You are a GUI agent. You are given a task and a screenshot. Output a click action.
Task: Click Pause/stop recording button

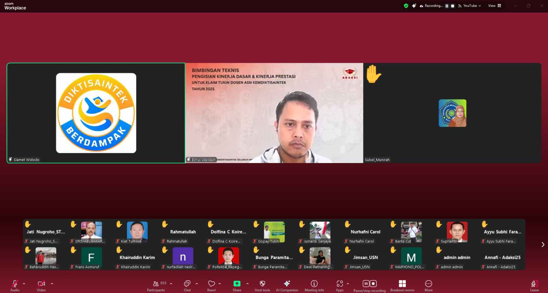370,285
